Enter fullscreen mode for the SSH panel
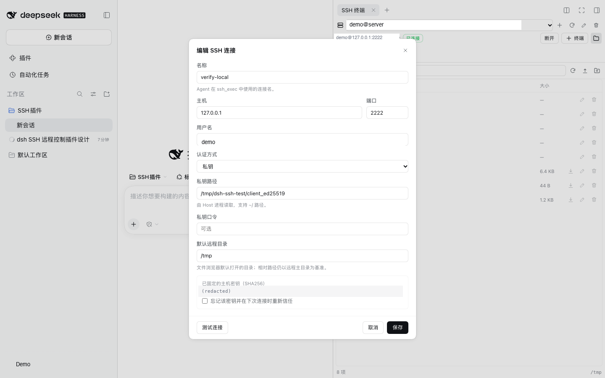Viewport: 605px width, 378px height. click(x=581, y=10)
